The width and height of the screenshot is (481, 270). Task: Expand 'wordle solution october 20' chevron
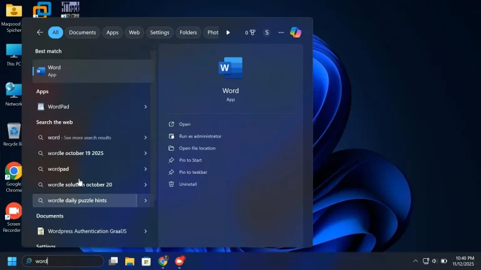point(145,185)
